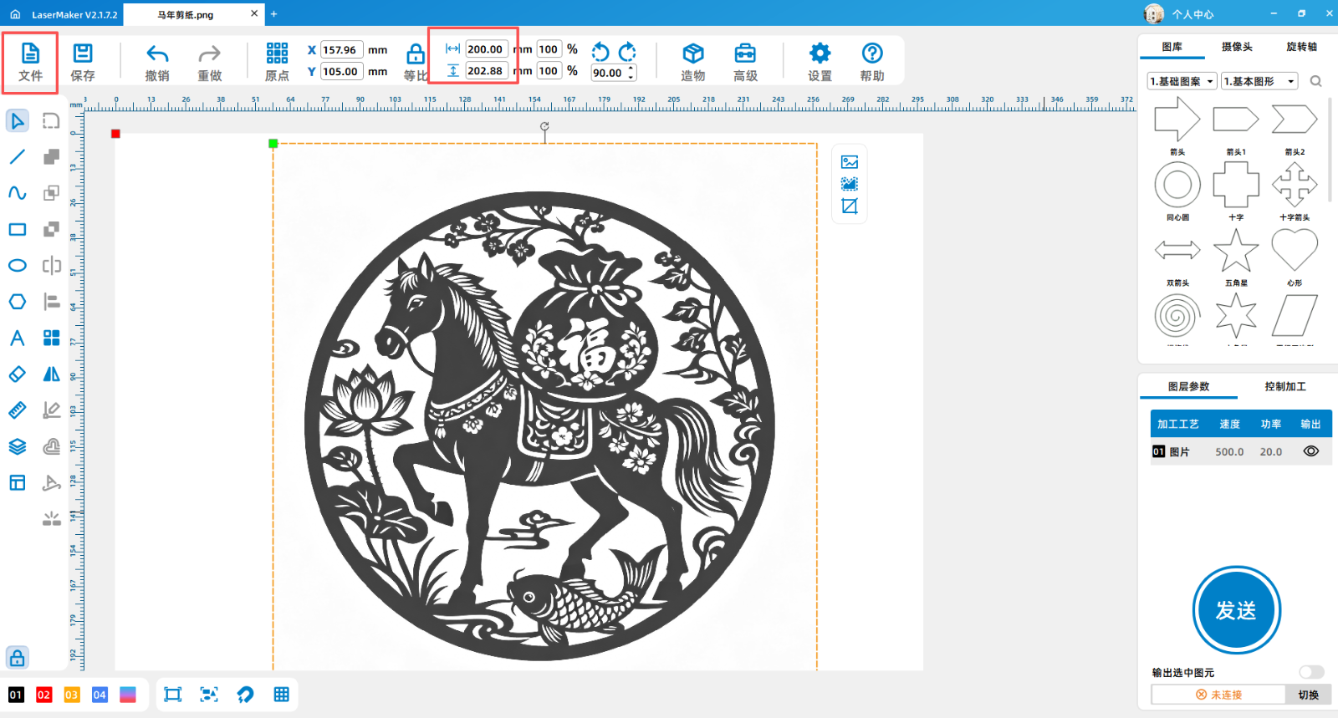Open the 文件 (File) menu icon

(30, 62)
